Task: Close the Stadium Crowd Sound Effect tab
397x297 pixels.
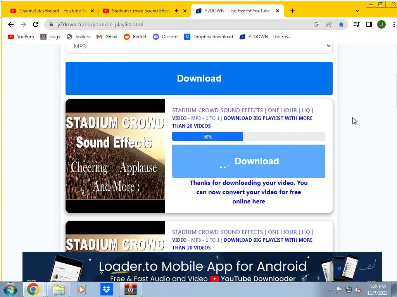Action: [185, 11]
